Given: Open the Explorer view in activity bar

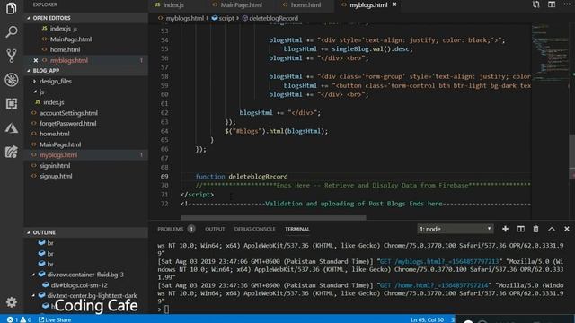Looking at the screenshot, I should (x=11, y=8).
